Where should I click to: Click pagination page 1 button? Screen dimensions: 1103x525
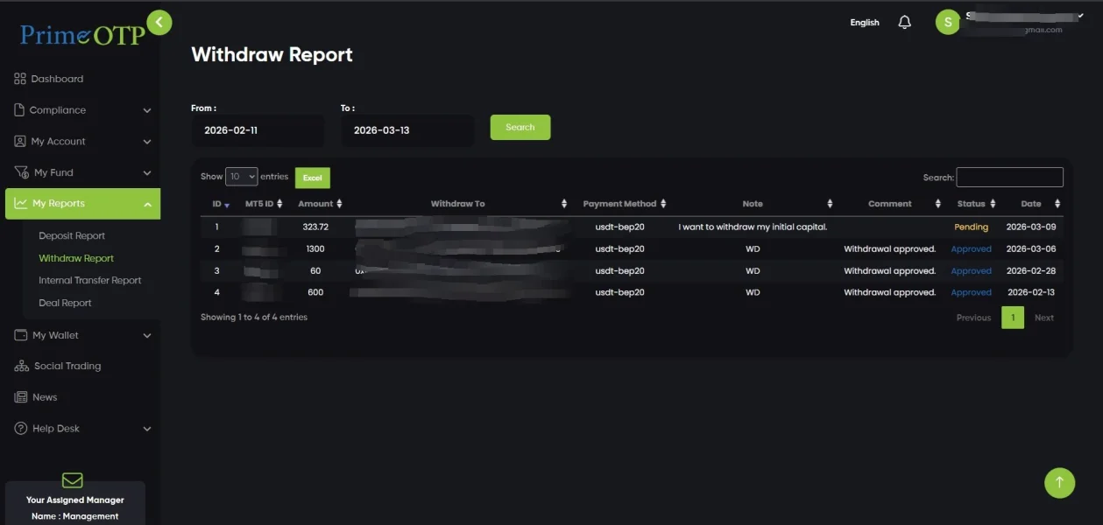pos(1013,318)
